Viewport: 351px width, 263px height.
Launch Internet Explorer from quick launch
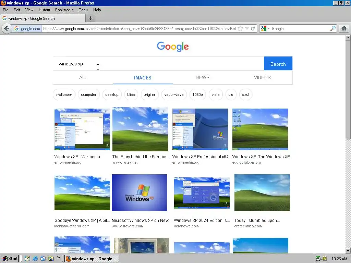click(35, 259)
